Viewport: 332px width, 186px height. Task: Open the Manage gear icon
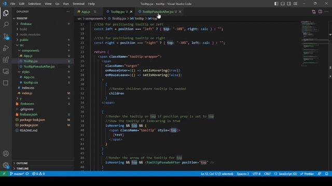[6, 165]
